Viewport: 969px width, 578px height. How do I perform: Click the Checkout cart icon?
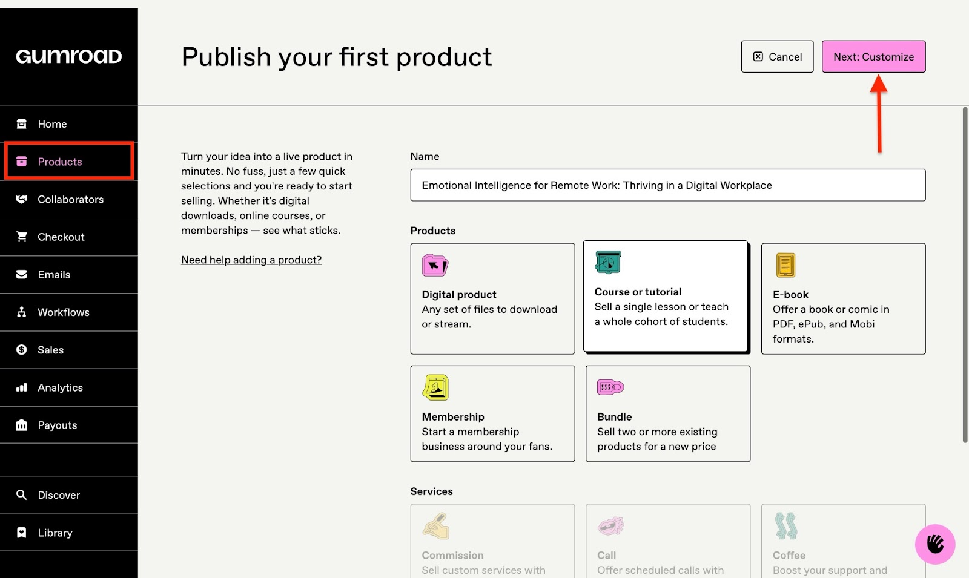click(22, 237)
